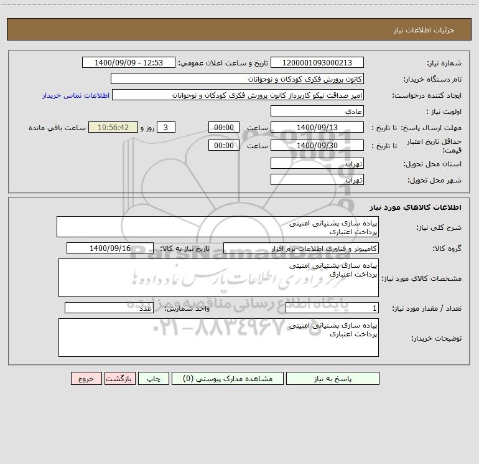Select the شماره نیاز field 1200001093000213
The height and width of the screenshot is (464, 479).
tap(317, 62)
